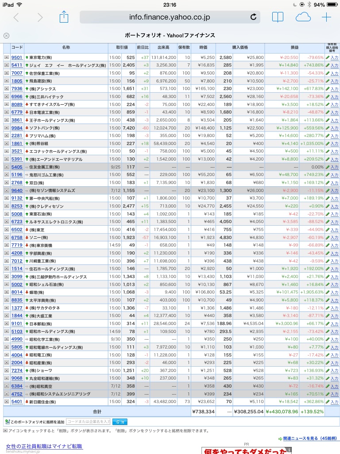This screenshot has height=454, width=340.
Task: Open iCloud tabs cloud icon
Action: pos(303,17)
